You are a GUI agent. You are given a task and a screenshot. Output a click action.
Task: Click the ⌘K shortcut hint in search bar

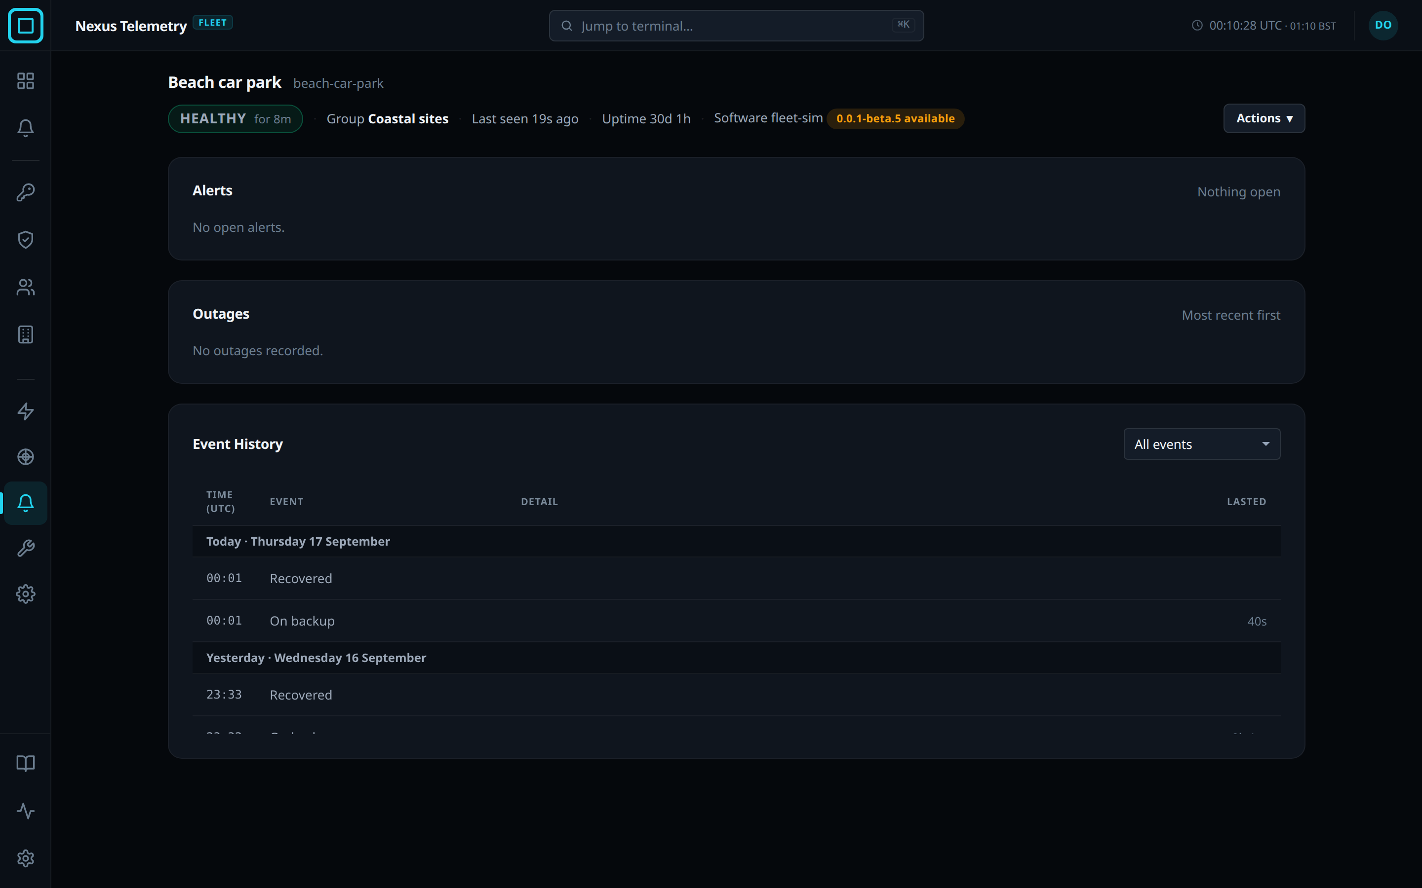point(903,25)
